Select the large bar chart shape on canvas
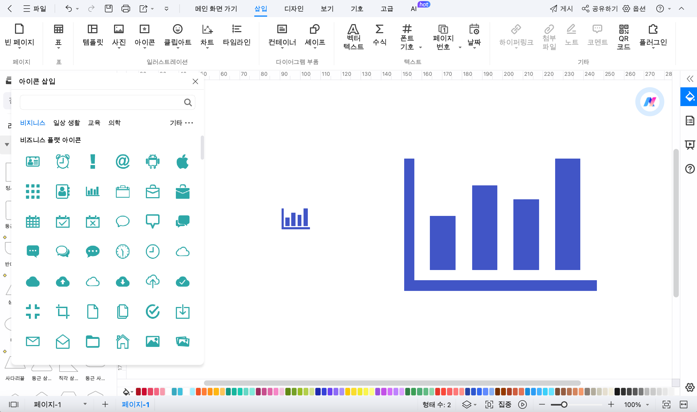 [500, 224]
